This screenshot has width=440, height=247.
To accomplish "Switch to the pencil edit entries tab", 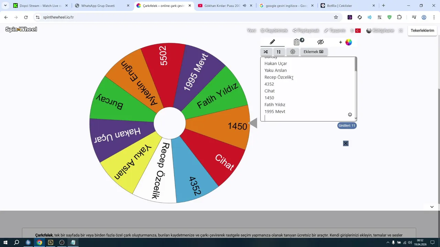I will click(x=272, y=42).
